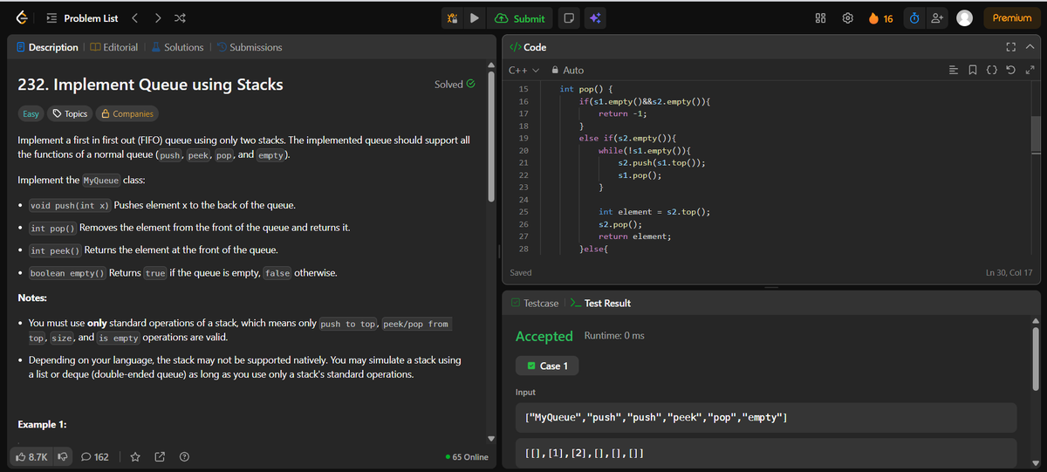
Task: Click the Ln 30, Col 17 status
Action: tap(1009, 273)
